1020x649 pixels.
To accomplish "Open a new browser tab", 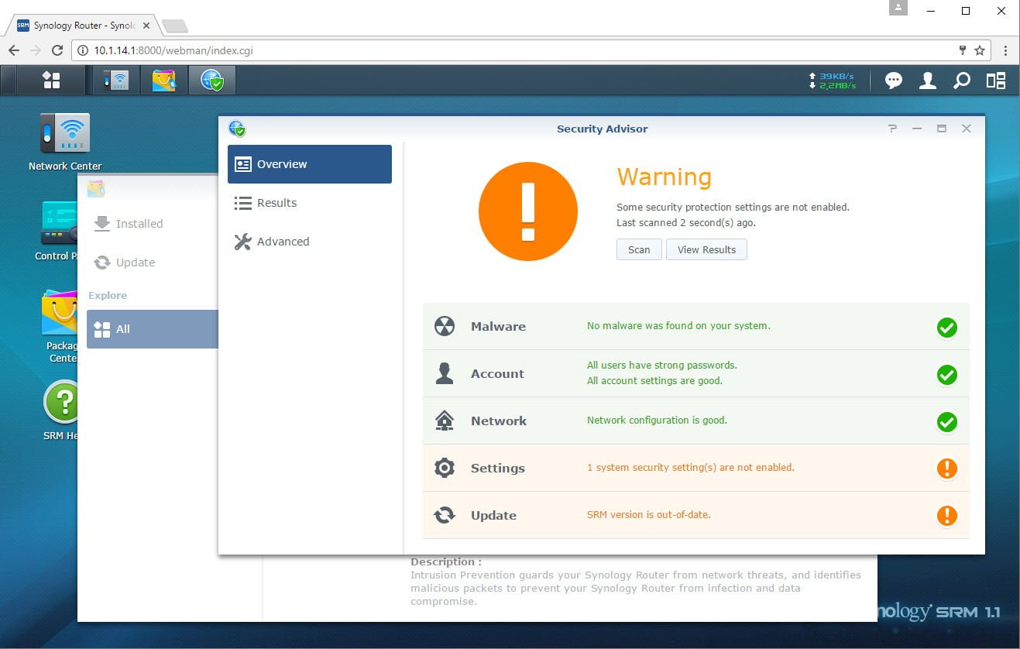I will pos(175,26).
